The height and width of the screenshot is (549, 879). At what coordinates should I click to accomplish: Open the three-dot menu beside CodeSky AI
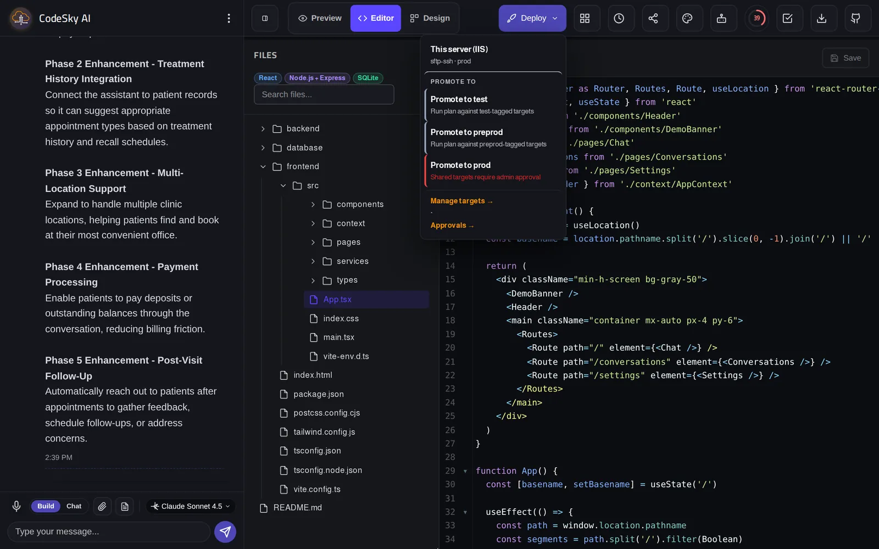tap(229, 18)
